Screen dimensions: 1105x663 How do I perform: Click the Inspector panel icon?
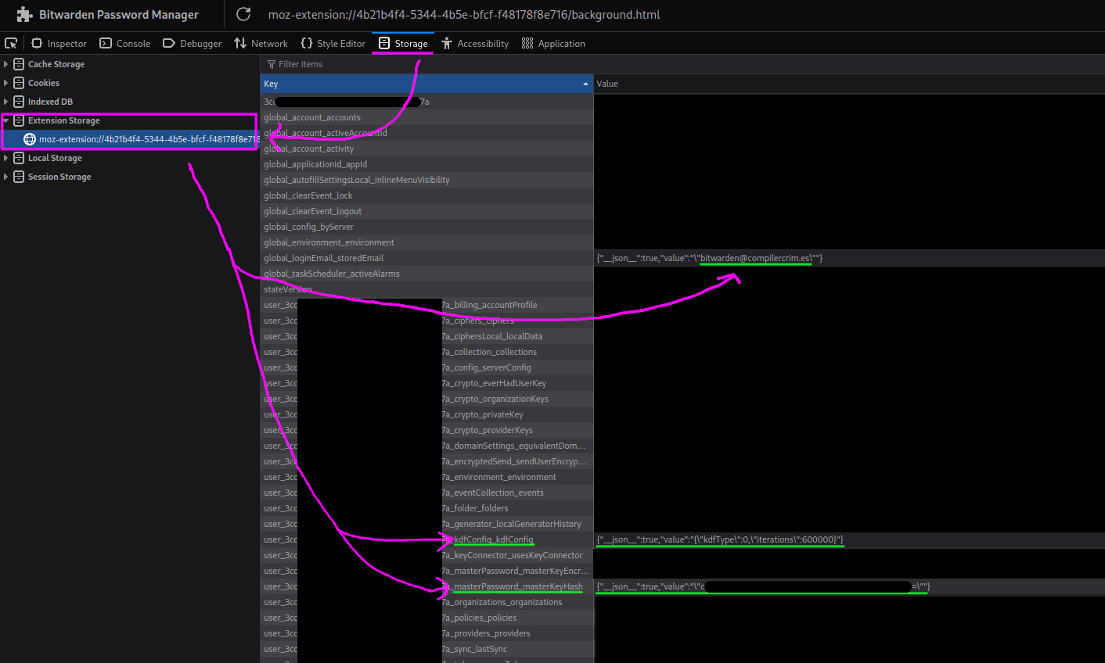[37, 43]
